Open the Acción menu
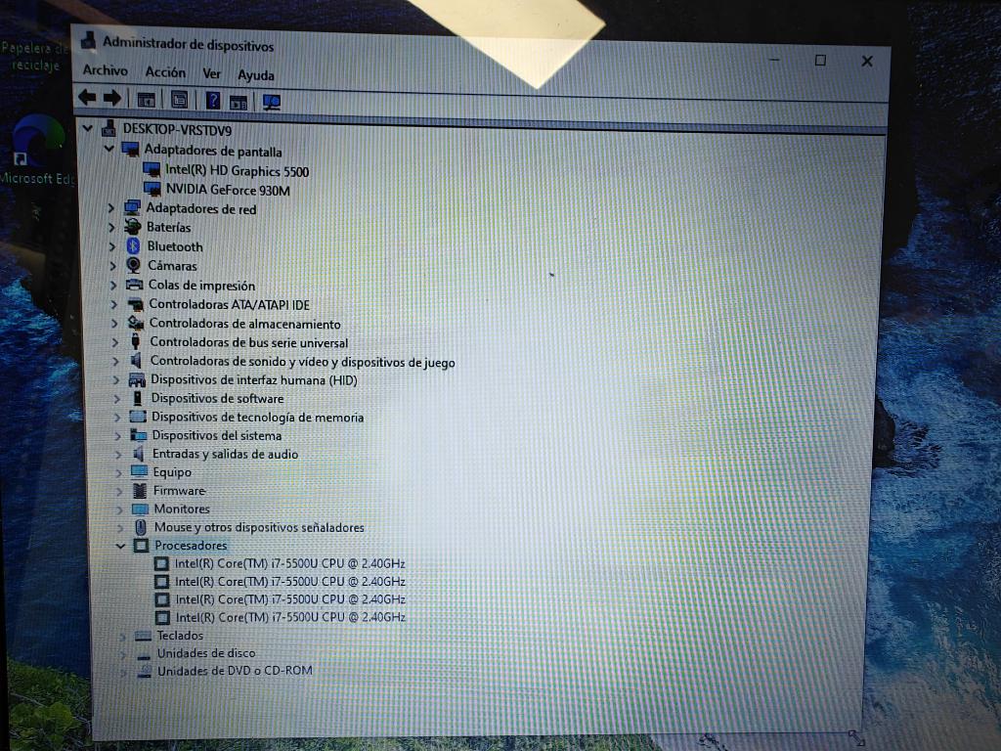This screenshot has height=751, width=1001. coord(165,72)
